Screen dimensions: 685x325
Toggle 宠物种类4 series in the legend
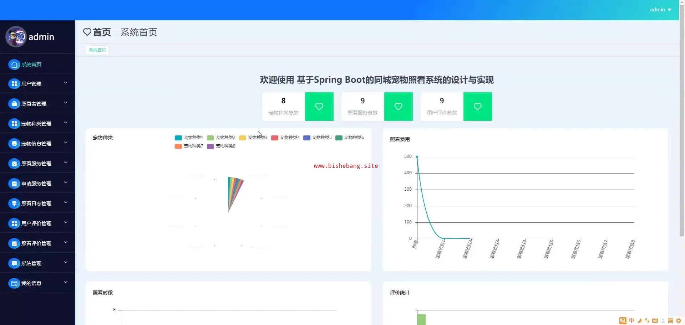[x=285, y=138]
